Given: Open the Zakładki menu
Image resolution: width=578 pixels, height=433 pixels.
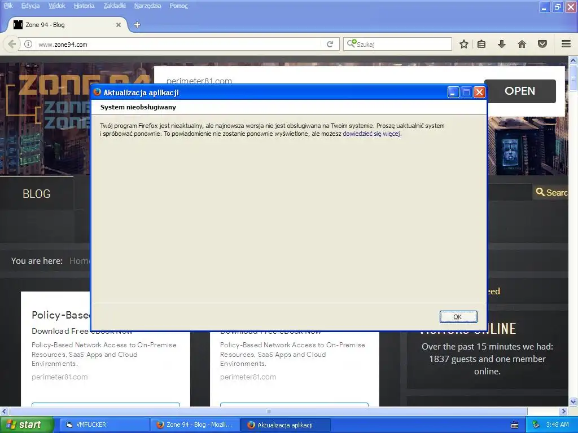Looking at the screenshot, I should [x=114, y=6].
